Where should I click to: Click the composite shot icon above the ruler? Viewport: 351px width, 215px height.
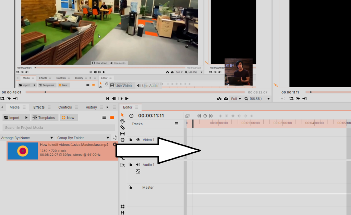pos(187,116)
